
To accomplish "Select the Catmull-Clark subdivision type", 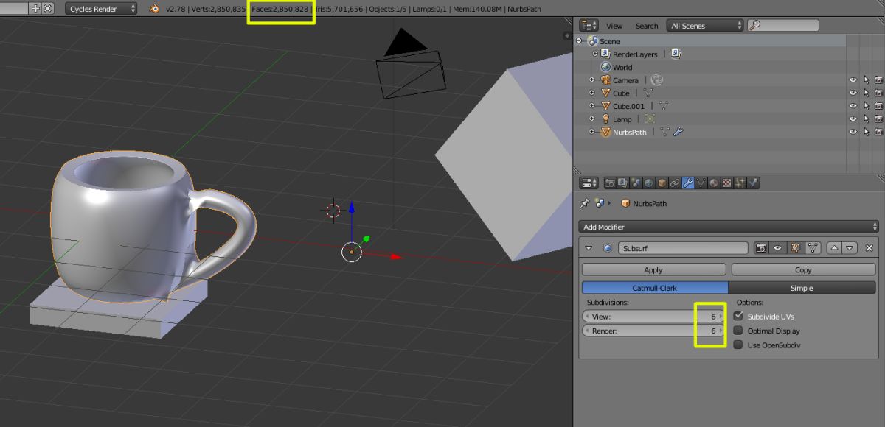I will pyautogui.click(x=655, y=288).
